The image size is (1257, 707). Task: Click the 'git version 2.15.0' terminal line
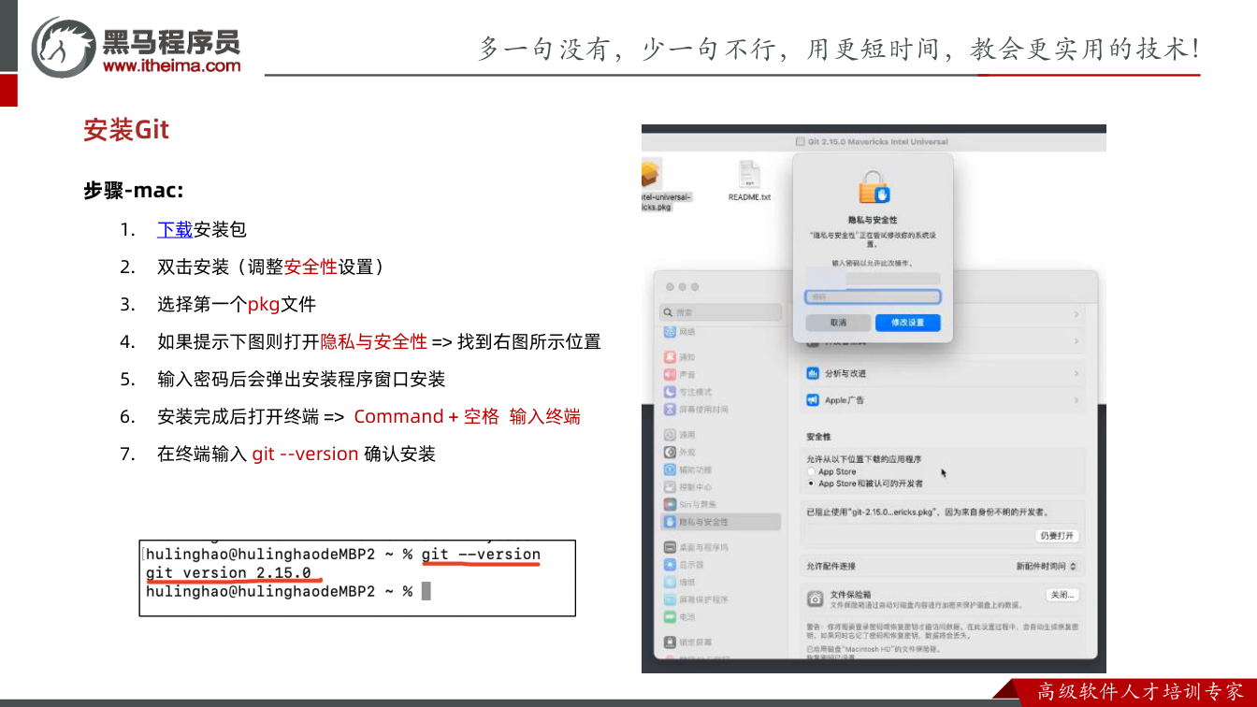[228, 572]
